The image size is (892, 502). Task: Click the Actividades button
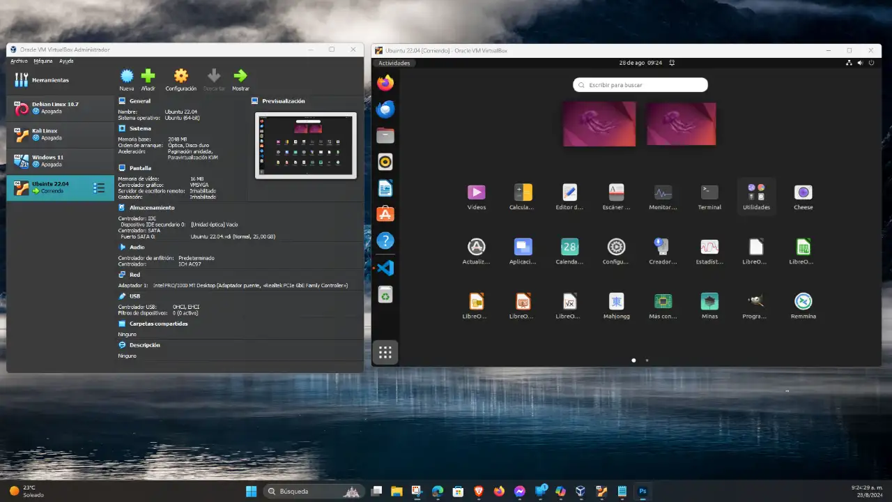[394, 63]
